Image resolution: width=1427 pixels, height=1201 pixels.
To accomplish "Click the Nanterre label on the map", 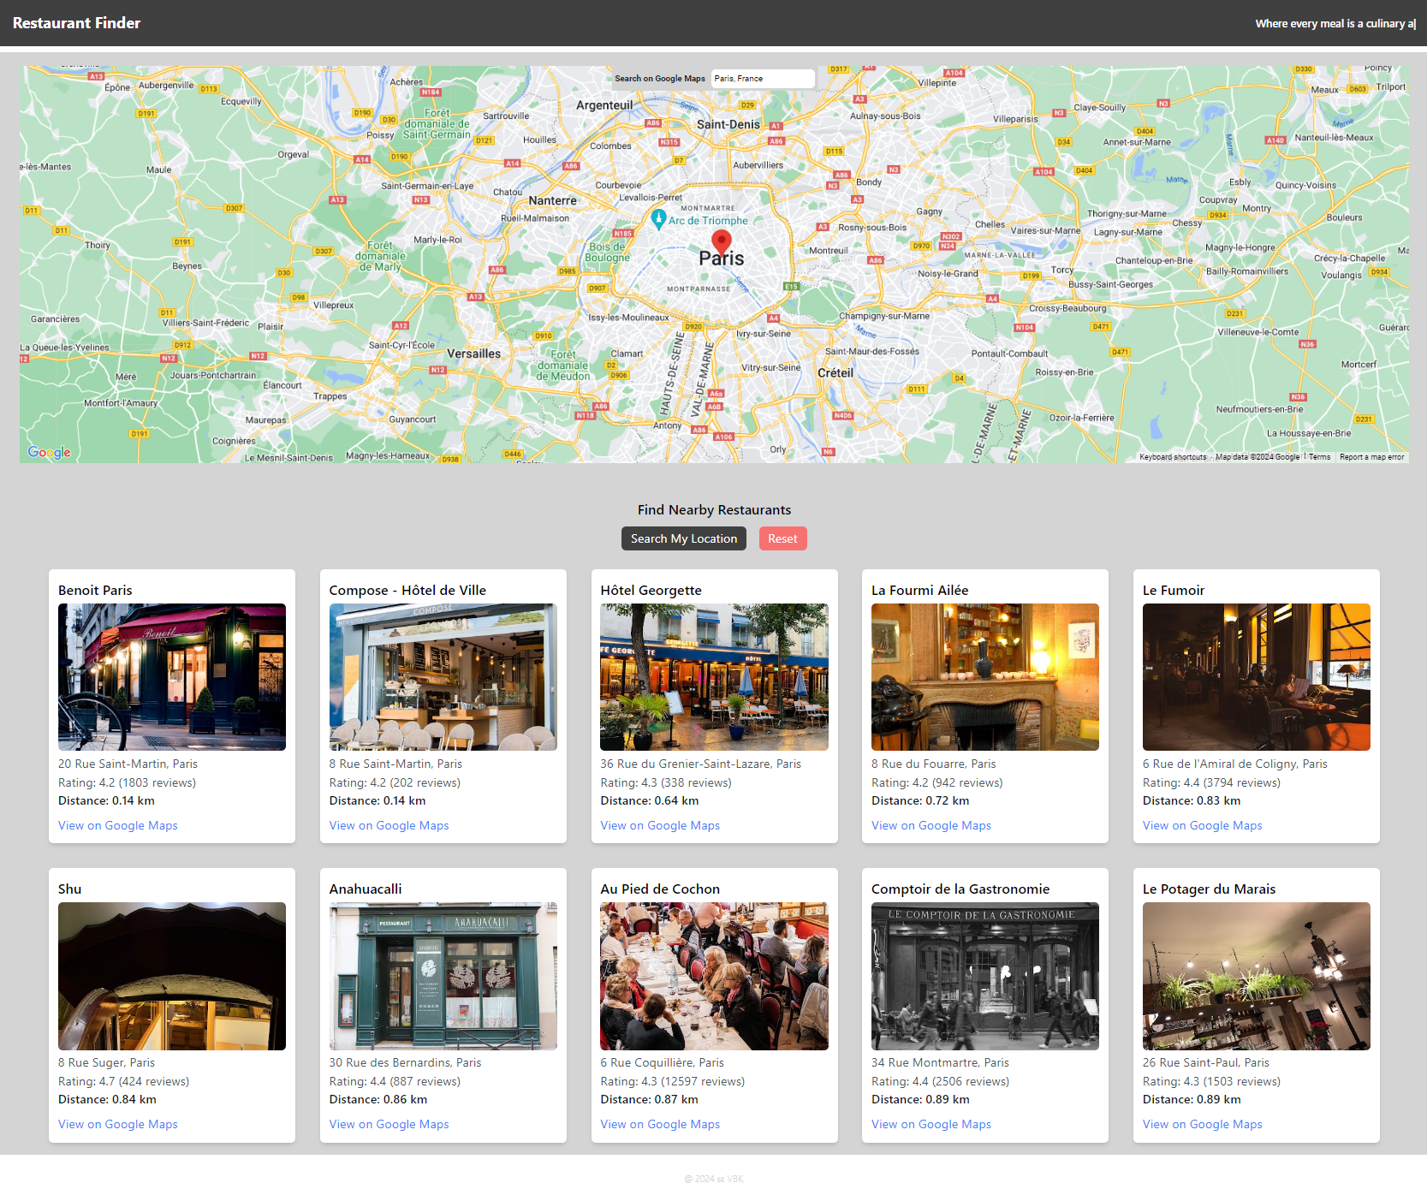I will point(552,200).
